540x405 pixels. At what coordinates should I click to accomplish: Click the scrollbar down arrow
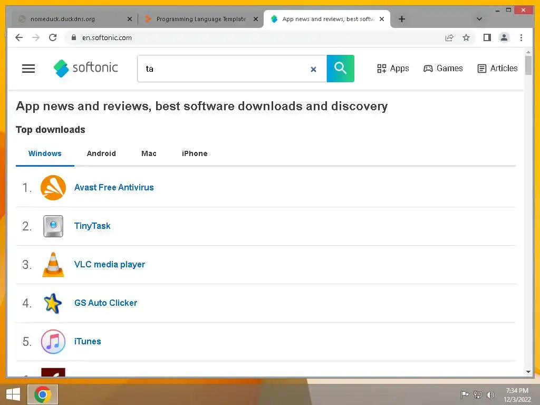point(528,372)
